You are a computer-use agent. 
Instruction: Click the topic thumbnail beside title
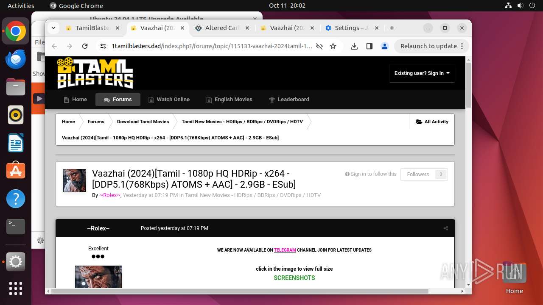click(x=75, y=180)
